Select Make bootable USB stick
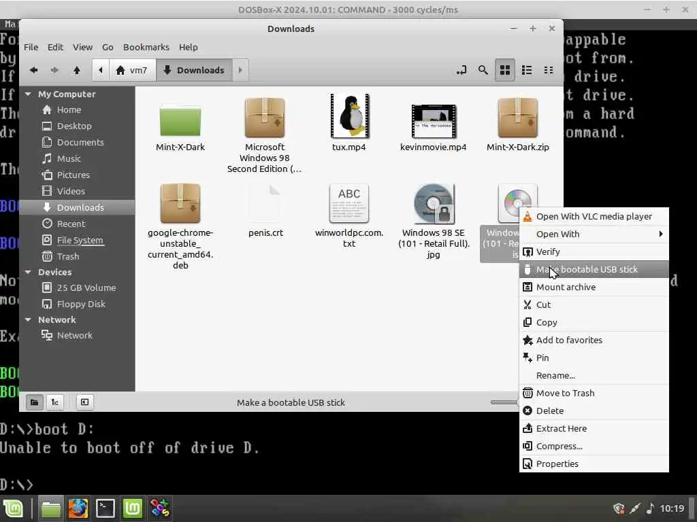The height and width of the screenshot is (522, 697). click(594, 269)
